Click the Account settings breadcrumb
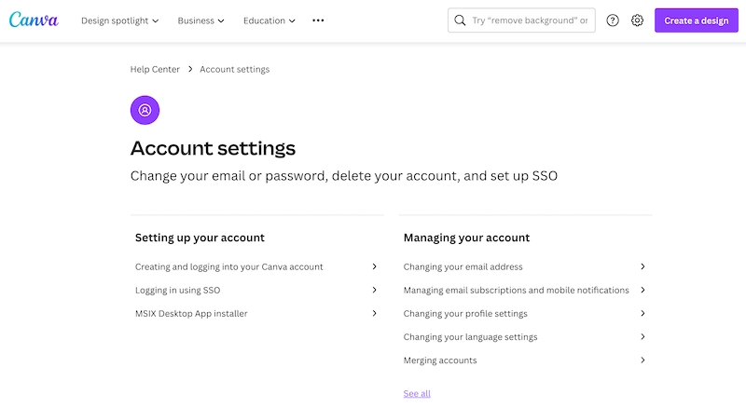The image size is (746, 408). click(235, 70)
